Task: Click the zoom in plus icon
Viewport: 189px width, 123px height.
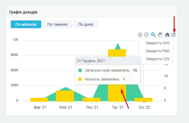Action: pyautogui.click(x=140, y=35)
